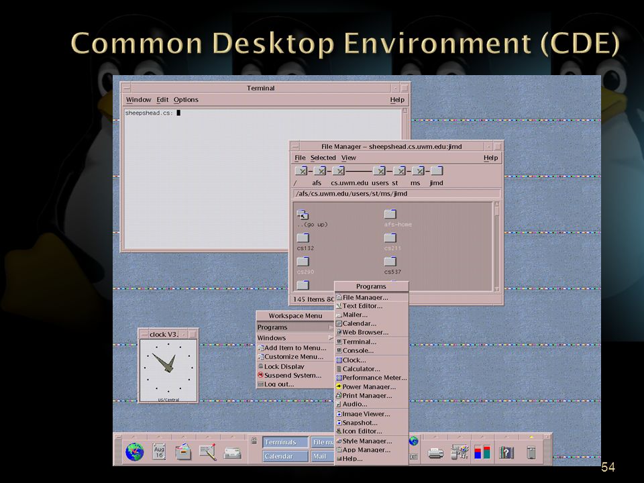The width and height of the screenshot is (644, 483).
Task: Expand subpanel arrow above globe icon
Action: pos(134,437)
